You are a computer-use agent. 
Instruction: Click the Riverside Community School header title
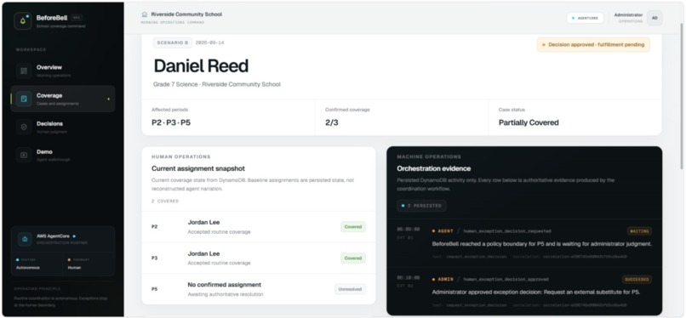[x=186, y=14]
